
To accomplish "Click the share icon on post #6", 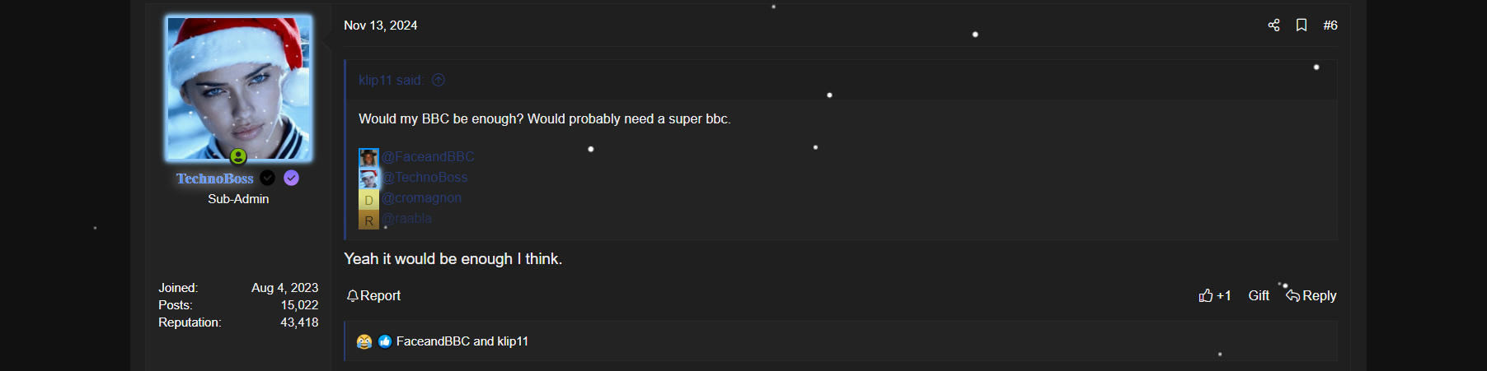I will [x=1274, y=26].
